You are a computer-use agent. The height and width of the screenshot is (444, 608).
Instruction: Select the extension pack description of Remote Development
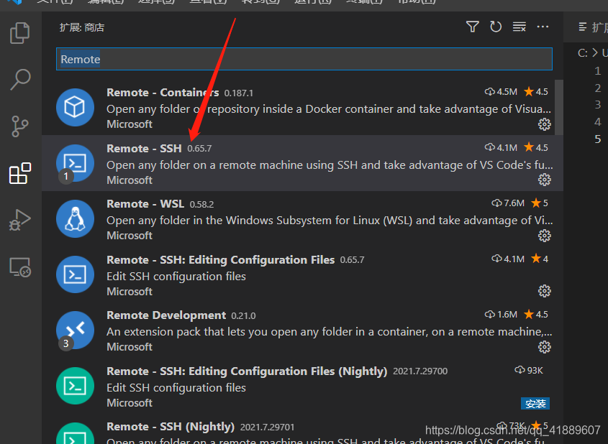330,332
